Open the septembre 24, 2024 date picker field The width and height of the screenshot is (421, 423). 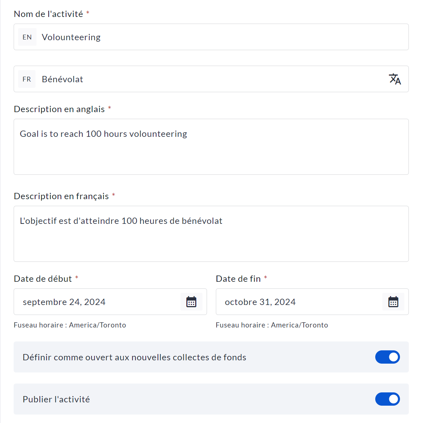pyautogui.click(x=96, y=302)
